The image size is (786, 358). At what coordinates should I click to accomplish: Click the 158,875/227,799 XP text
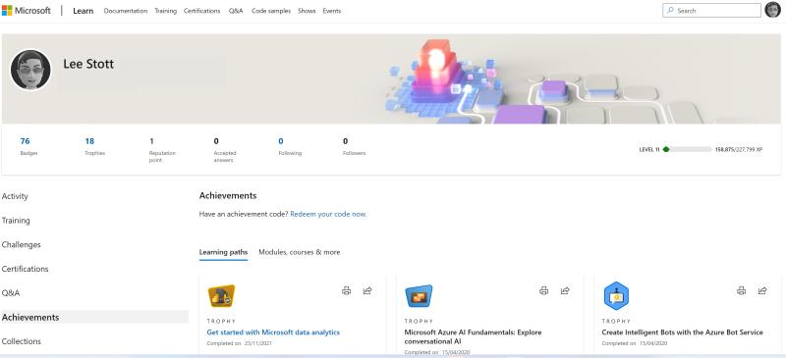pos(739,149)
